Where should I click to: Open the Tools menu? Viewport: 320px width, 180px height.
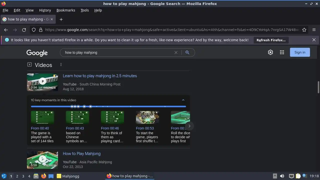pos(85,10)
